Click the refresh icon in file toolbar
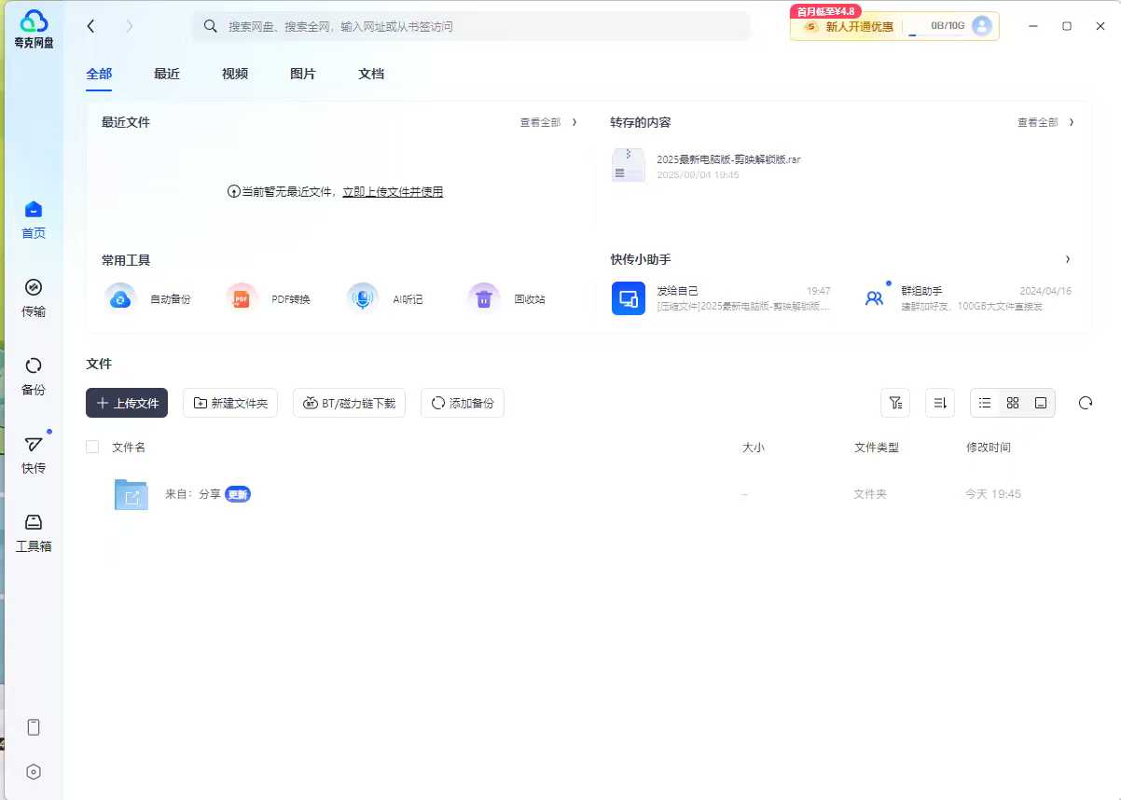 pyautogui.click(x=1086, y=403)
